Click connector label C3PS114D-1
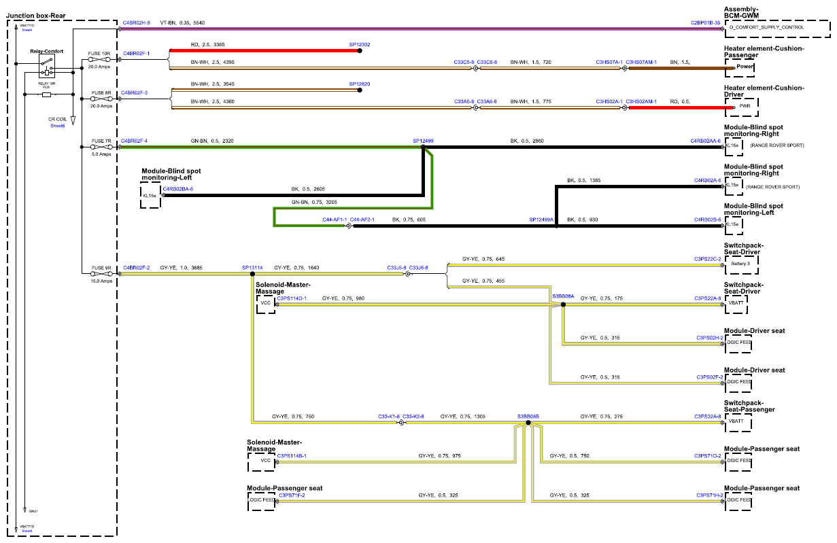 (292, 298)
